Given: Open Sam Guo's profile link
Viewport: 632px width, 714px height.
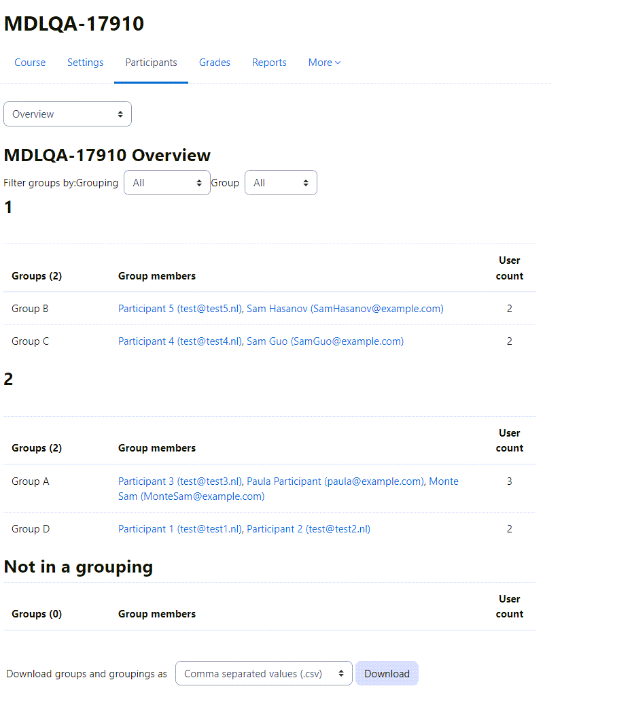Looking at the screenshot, I should [x=325, y=341].
